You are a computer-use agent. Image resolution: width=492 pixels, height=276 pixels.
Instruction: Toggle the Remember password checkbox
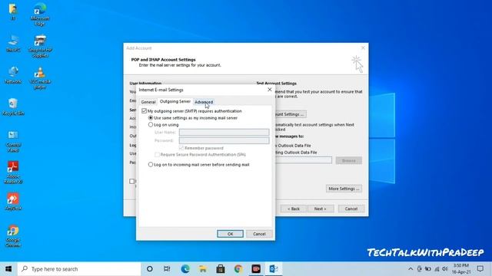181,148
